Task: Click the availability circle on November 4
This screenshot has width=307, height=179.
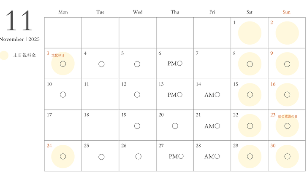Action: tap(101, 64)
